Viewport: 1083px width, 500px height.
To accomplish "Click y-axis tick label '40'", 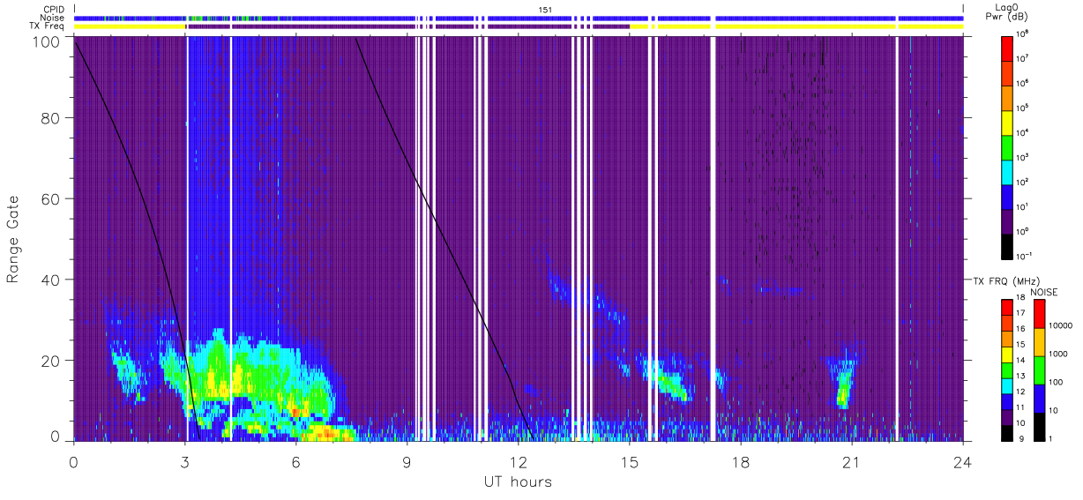I will pyautogui.click(x=50, y=280).
